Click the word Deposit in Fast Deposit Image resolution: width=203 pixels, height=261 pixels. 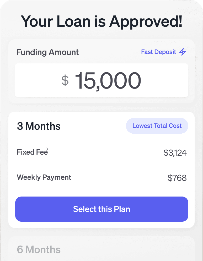tap(165, 52)
